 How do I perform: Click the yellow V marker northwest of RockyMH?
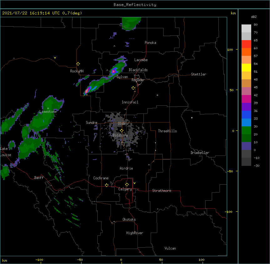click(x=55, y=58)
